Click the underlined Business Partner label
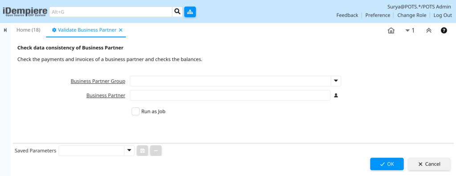 (x=106, y=95)
